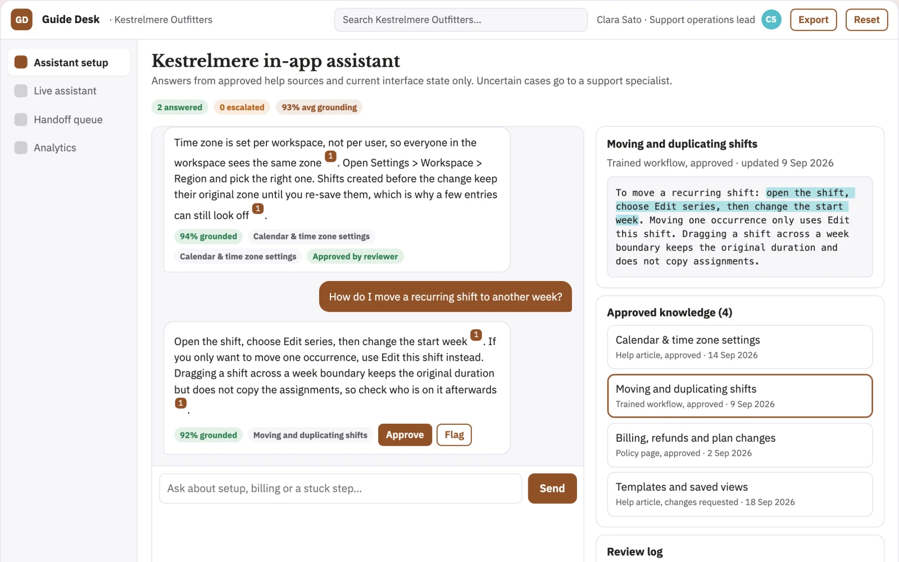Click the Send button

click(552, 488)
